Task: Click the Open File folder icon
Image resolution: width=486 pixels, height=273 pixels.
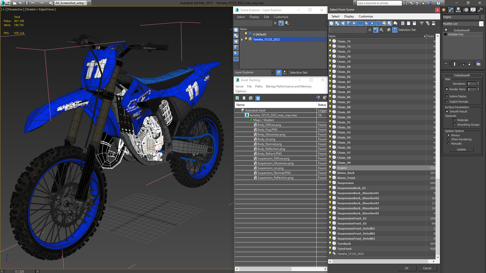Action: [21, 3]
